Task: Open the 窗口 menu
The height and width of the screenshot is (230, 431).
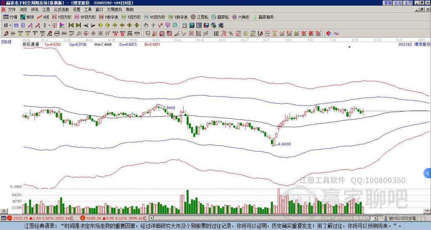Action: (x=99, y=10)
